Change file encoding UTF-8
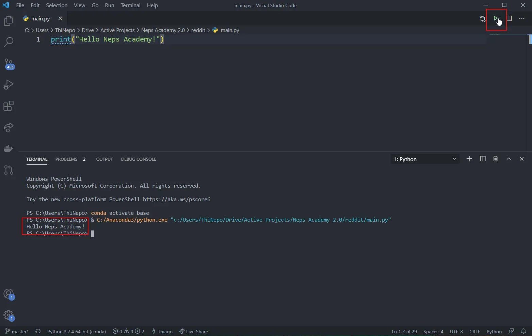This screenshot has width=532, height=336. coord(456,332)
